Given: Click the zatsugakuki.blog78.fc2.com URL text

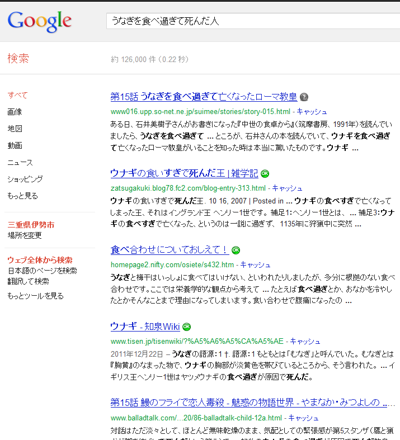Looking at the screenshot, I should 188,188.
